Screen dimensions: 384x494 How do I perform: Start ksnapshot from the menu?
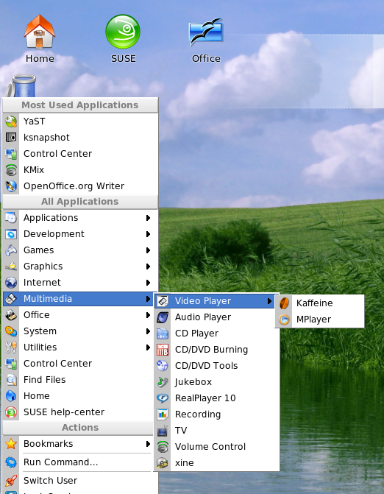pyautogui.click(x=80, y=138)
